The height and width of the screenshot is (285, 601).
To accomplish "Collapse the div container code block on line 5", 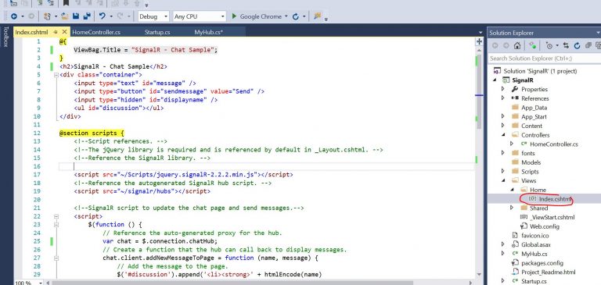I will click(56, 75).
